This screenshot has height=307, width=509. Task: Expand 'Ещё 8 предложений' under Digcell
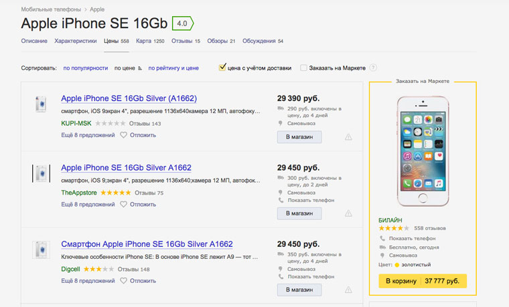88,281
